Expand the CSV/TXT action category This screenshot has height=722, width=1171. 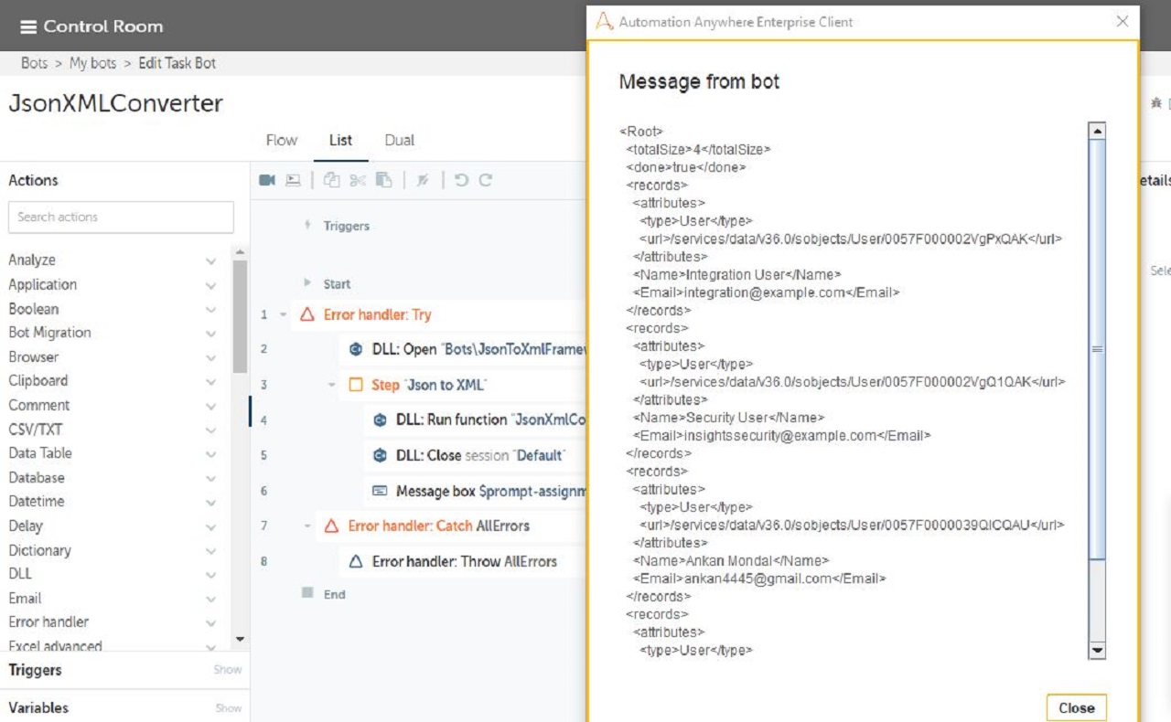210,430
